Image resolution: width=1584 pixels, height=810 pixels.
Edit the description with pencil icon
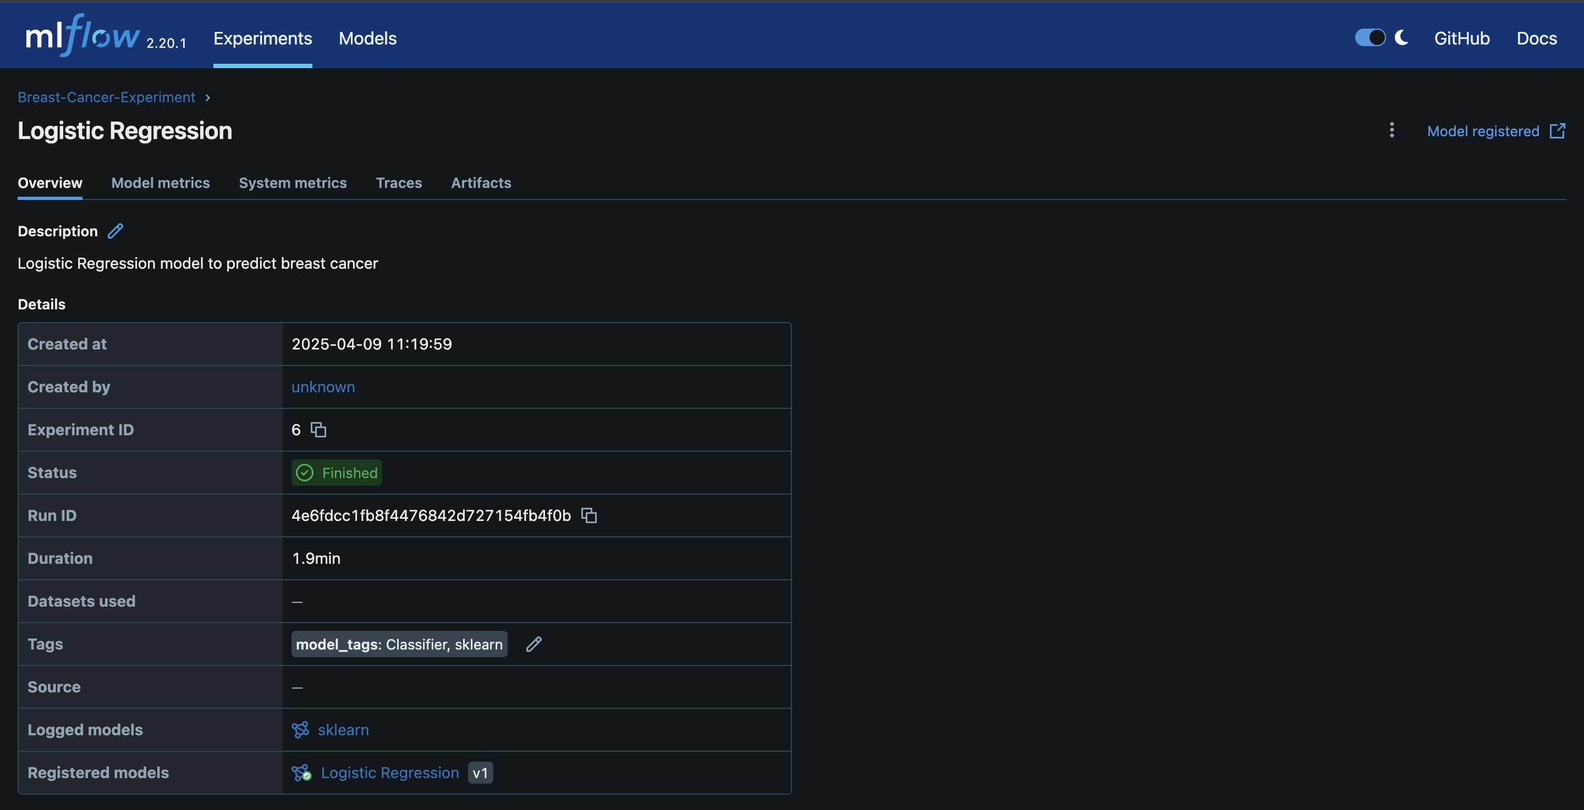pos(116,231)
